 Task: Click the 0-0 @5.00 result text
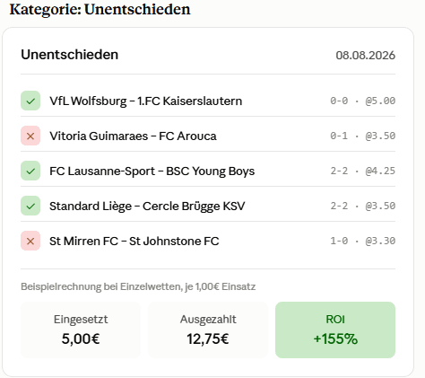tap(362, 101)
